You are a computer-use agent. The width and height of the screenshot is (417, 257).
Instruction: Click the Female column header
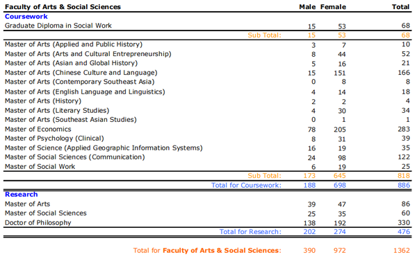click(x=333, y=7)
